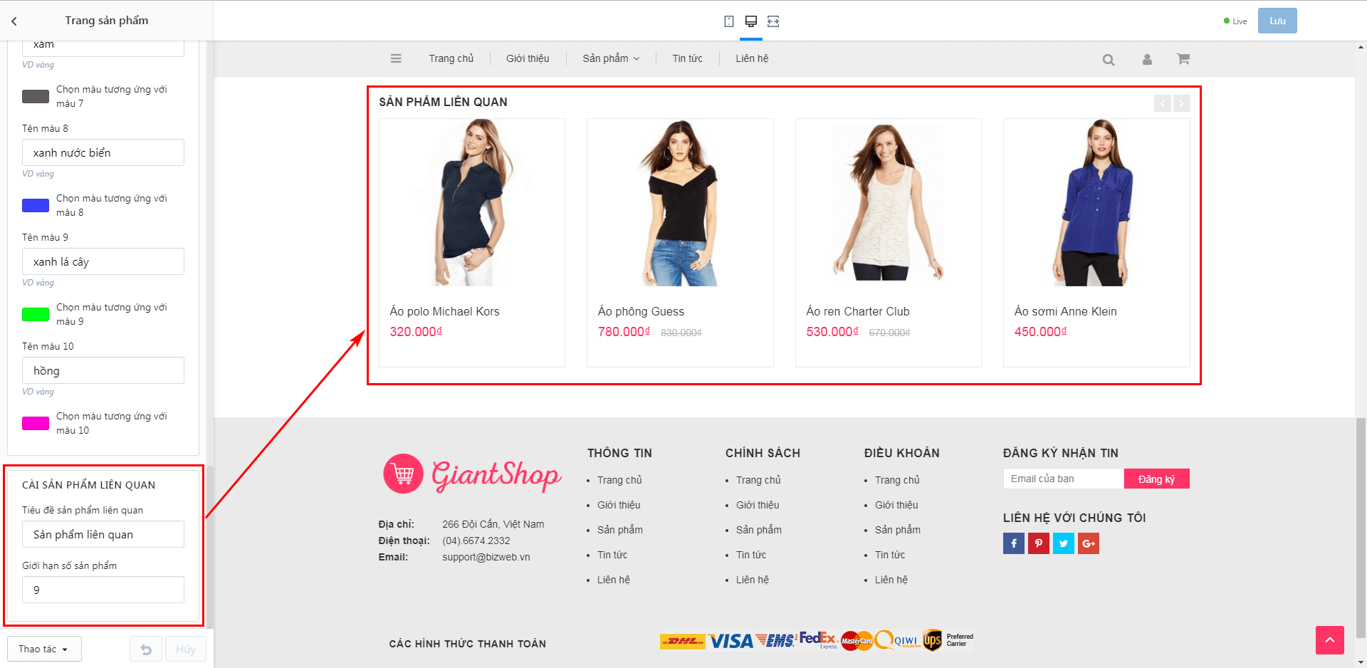
Task: Click Tin tức under THÔNG TIN
Action: [x=612, y=555]
